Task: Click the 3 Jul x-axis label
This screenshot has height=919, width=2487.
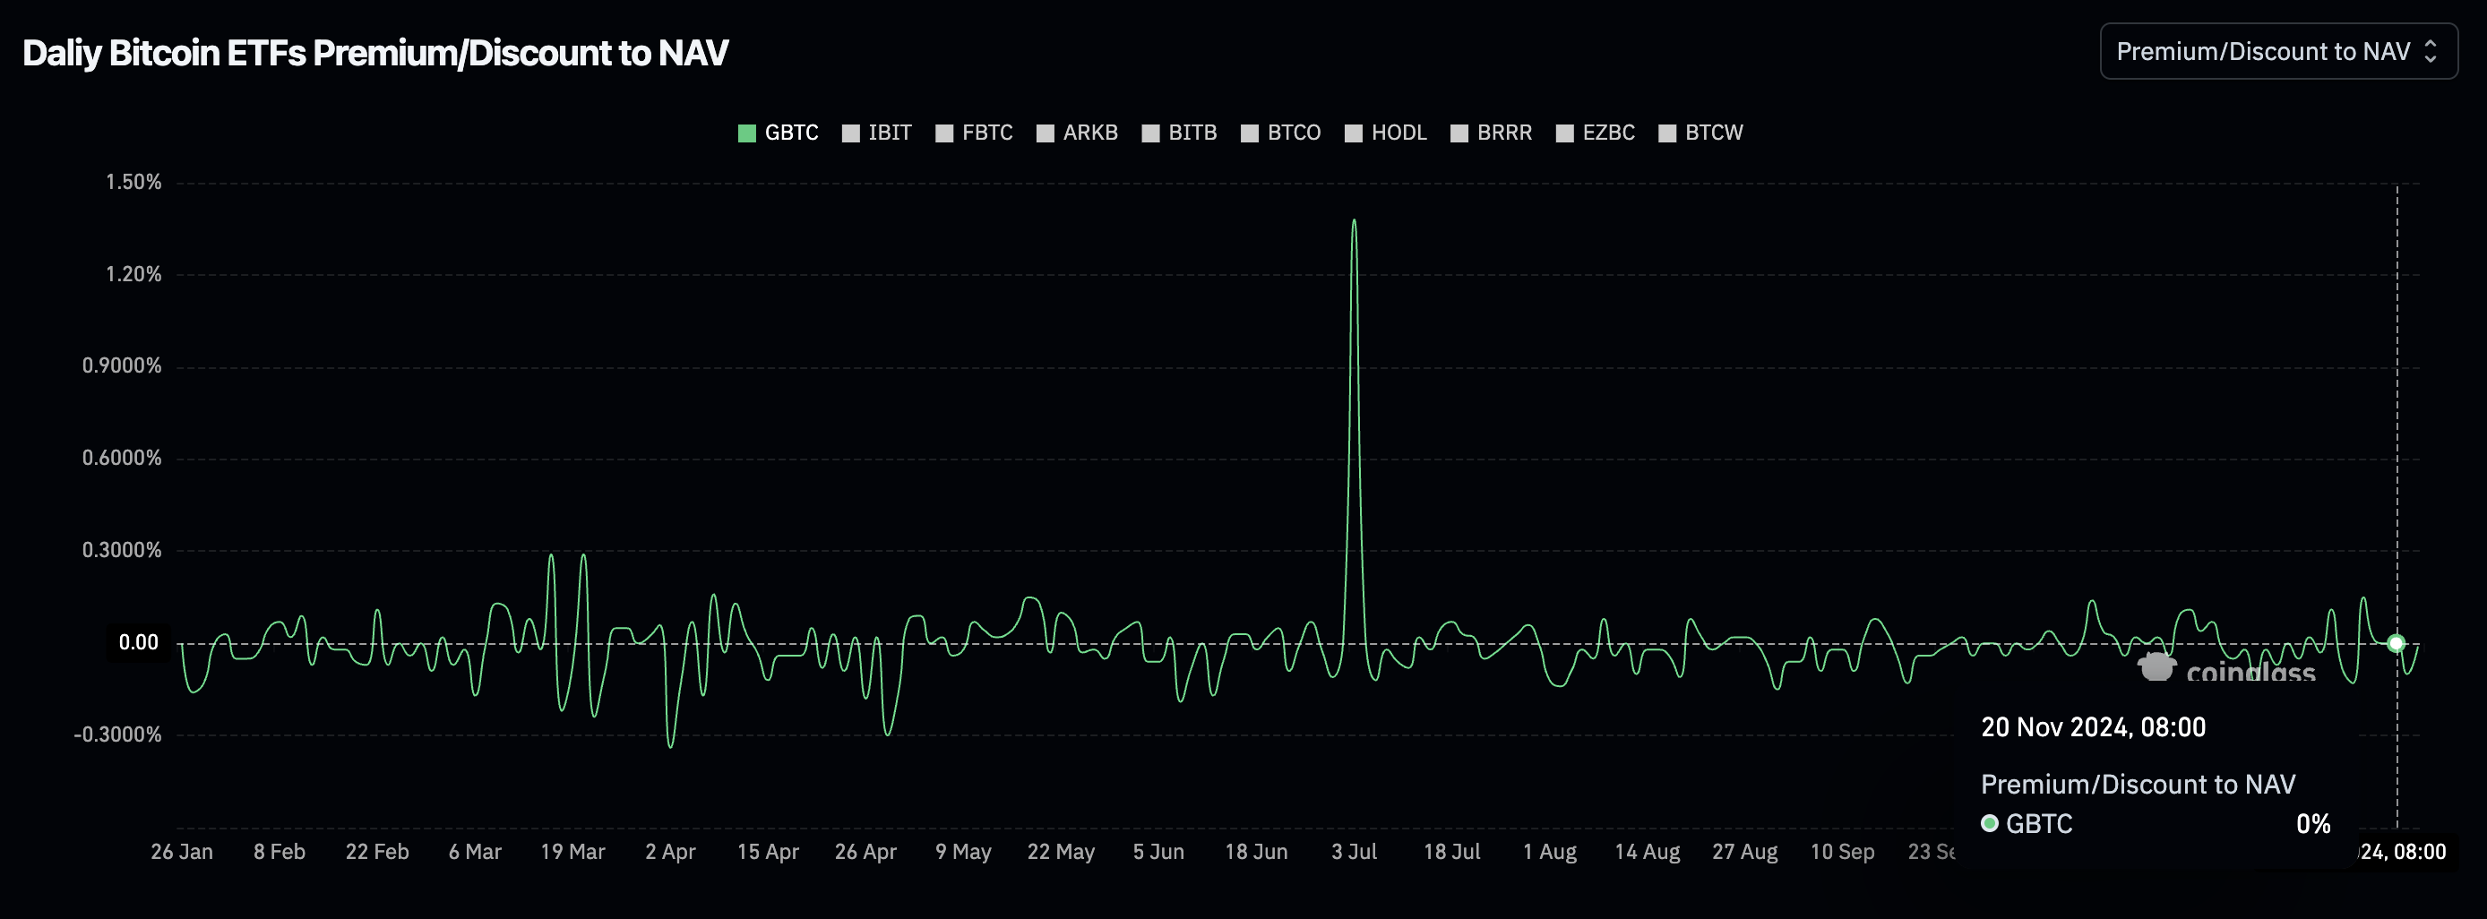Action: [1354, 852]
